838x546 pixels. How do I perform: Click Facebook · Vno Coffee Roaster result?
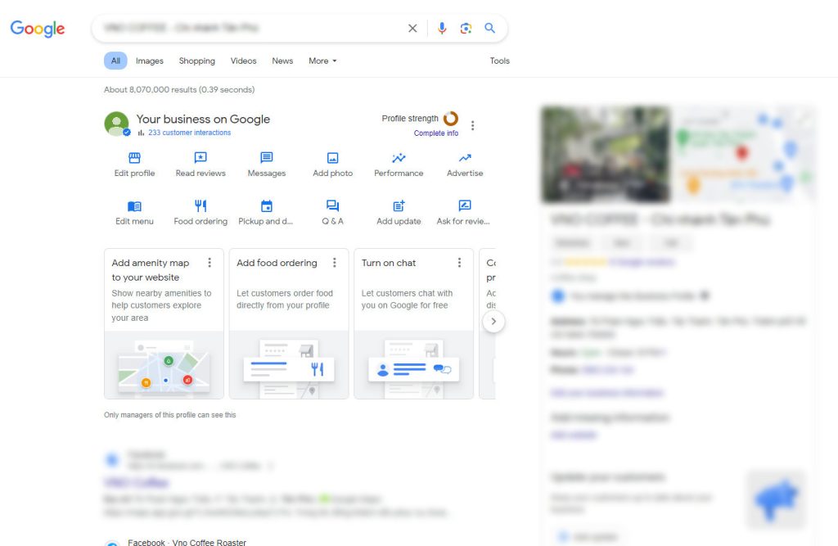187,542
